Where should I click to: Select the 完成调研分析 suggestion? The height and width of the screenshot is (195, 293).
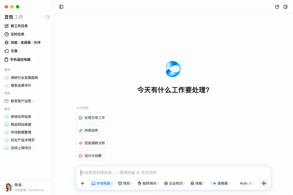tap(92, 143)
